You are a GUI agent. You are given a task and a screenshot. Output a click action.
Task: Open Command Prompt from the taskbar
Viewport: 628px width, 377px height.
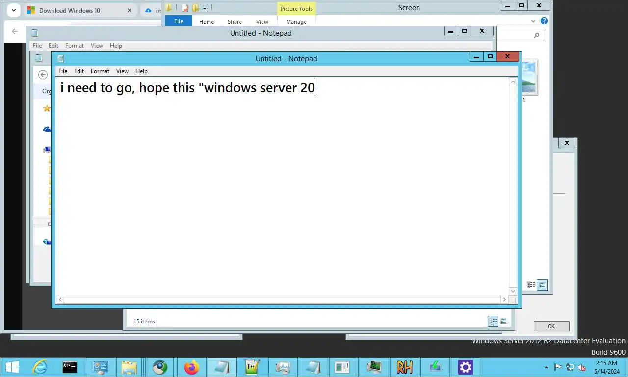(70, 367)
